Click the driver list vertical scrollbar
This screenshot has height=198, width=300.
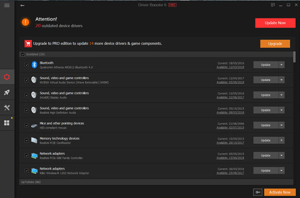pyautogui.click(x=294, y=57)
